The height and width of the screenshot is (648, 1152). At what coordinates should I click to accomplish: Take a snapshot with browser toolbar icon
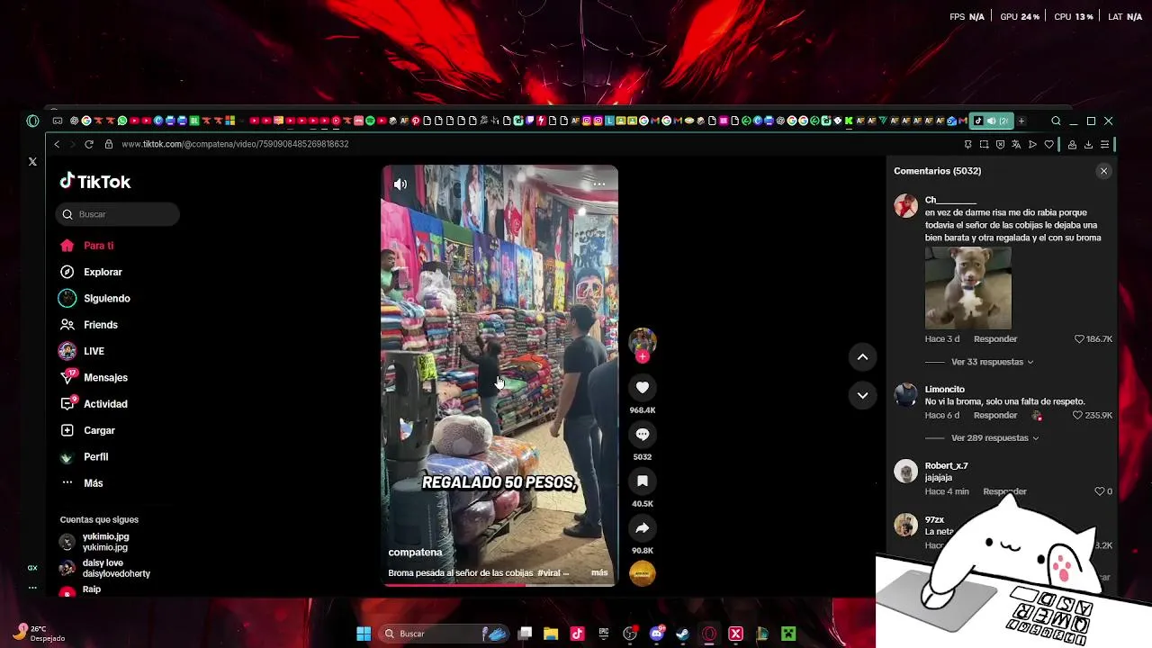click(984, 144)
